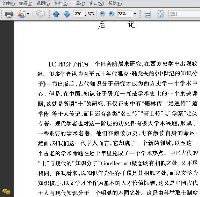Click the page number field showing 370
Screen dimensions: 200x197
(79, 14)
